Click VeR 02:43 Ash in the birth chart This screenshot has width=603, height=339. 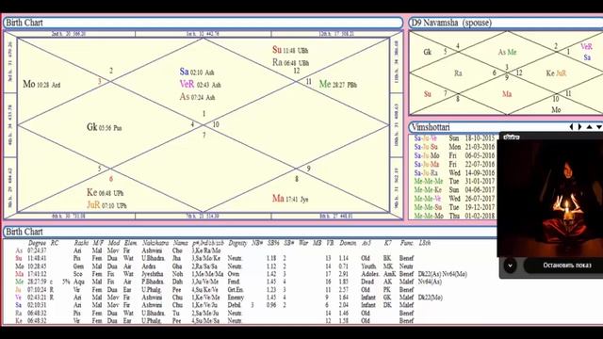(200, 84)
